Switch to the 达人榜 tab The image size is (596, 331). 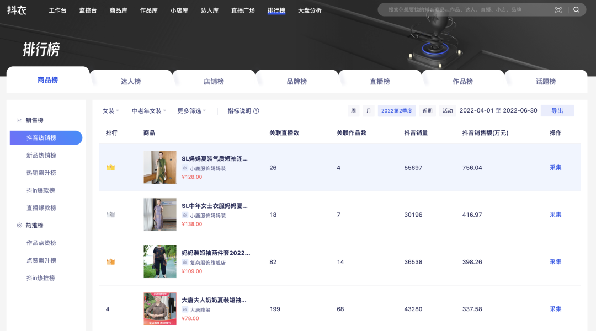[x=131, y=82]
